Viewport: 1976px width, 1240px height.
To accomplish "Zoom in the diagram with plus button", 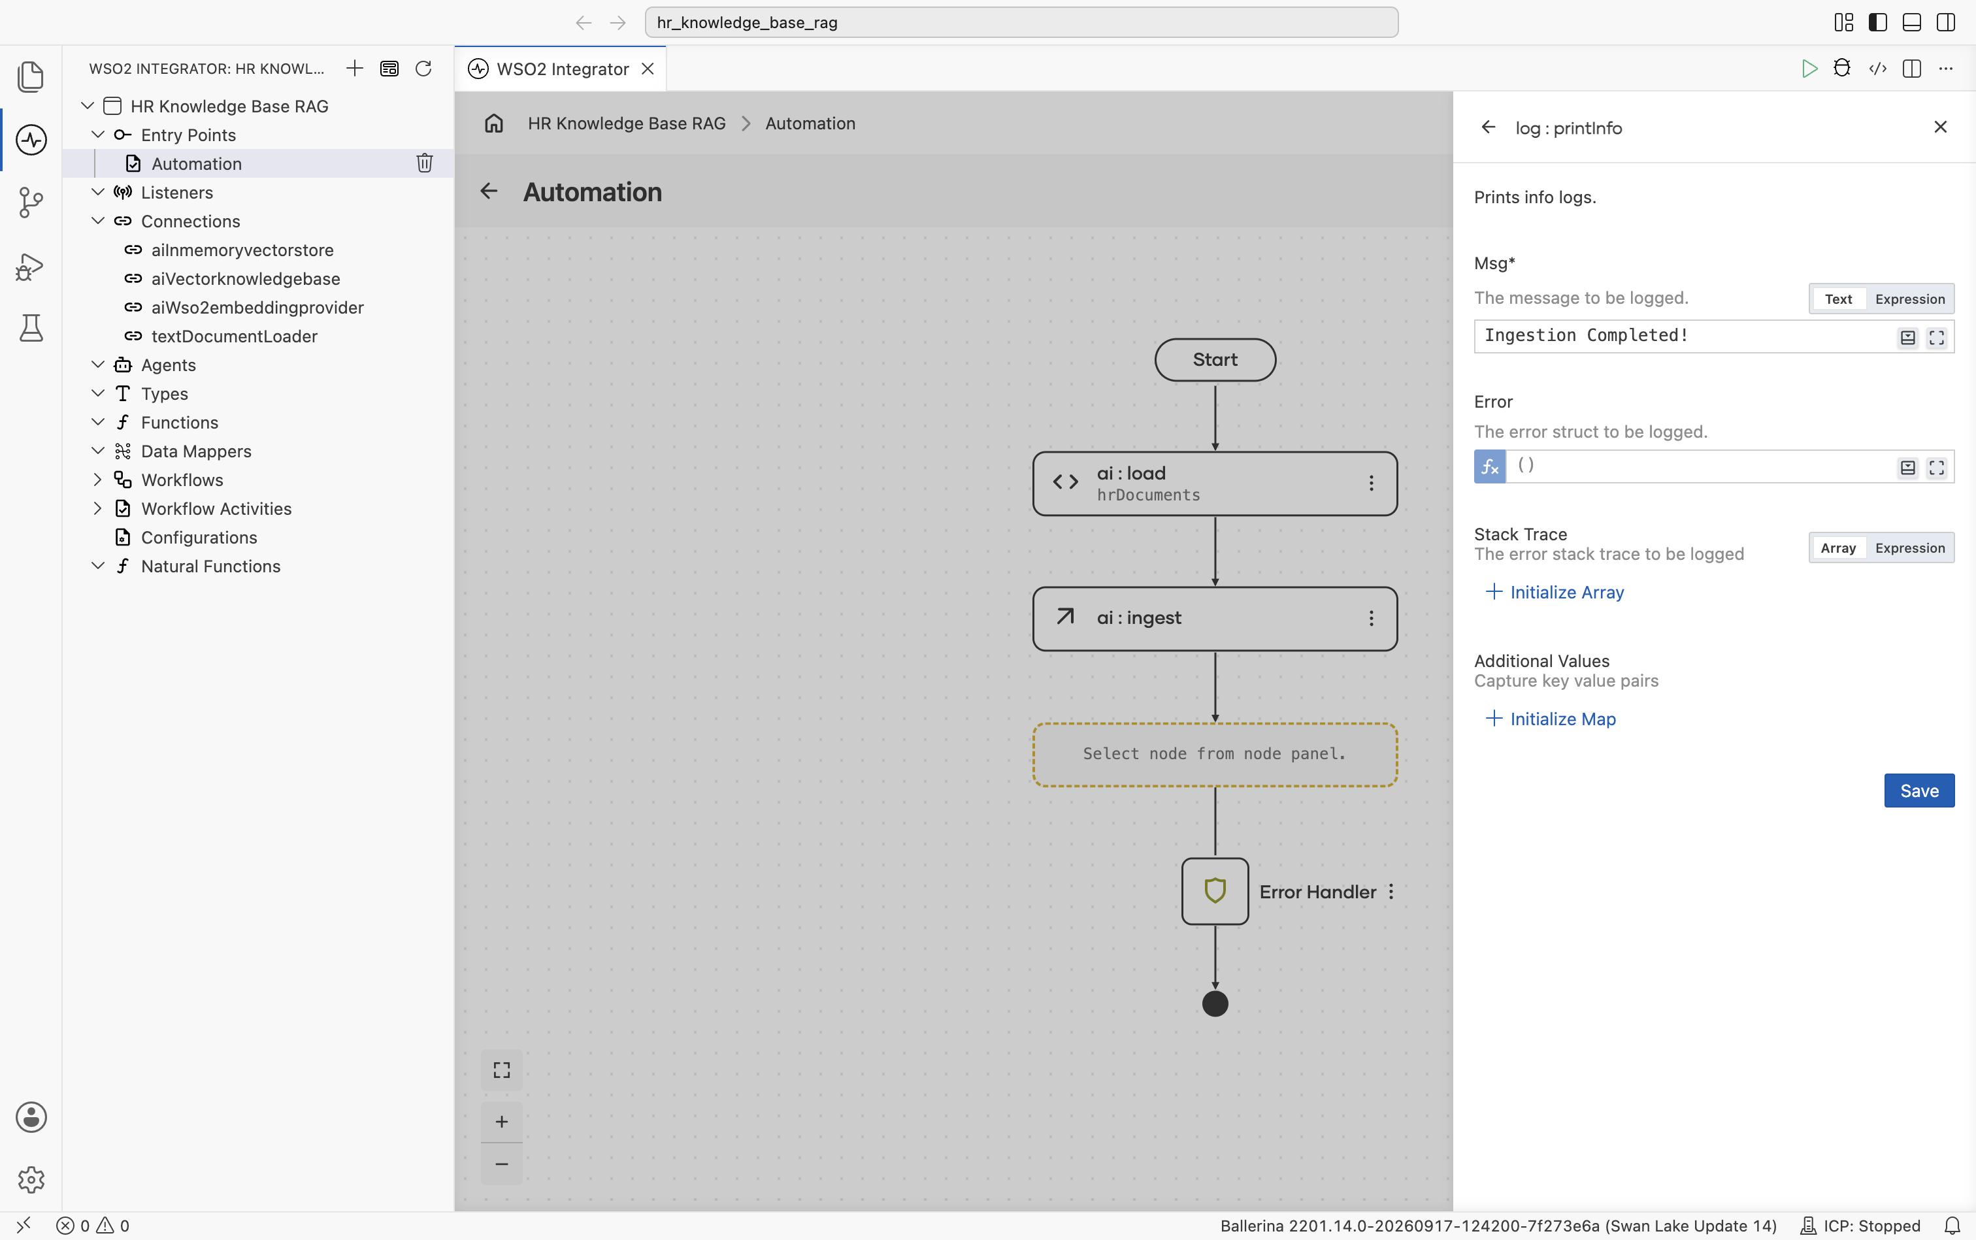I will [x=501, y=1121].
